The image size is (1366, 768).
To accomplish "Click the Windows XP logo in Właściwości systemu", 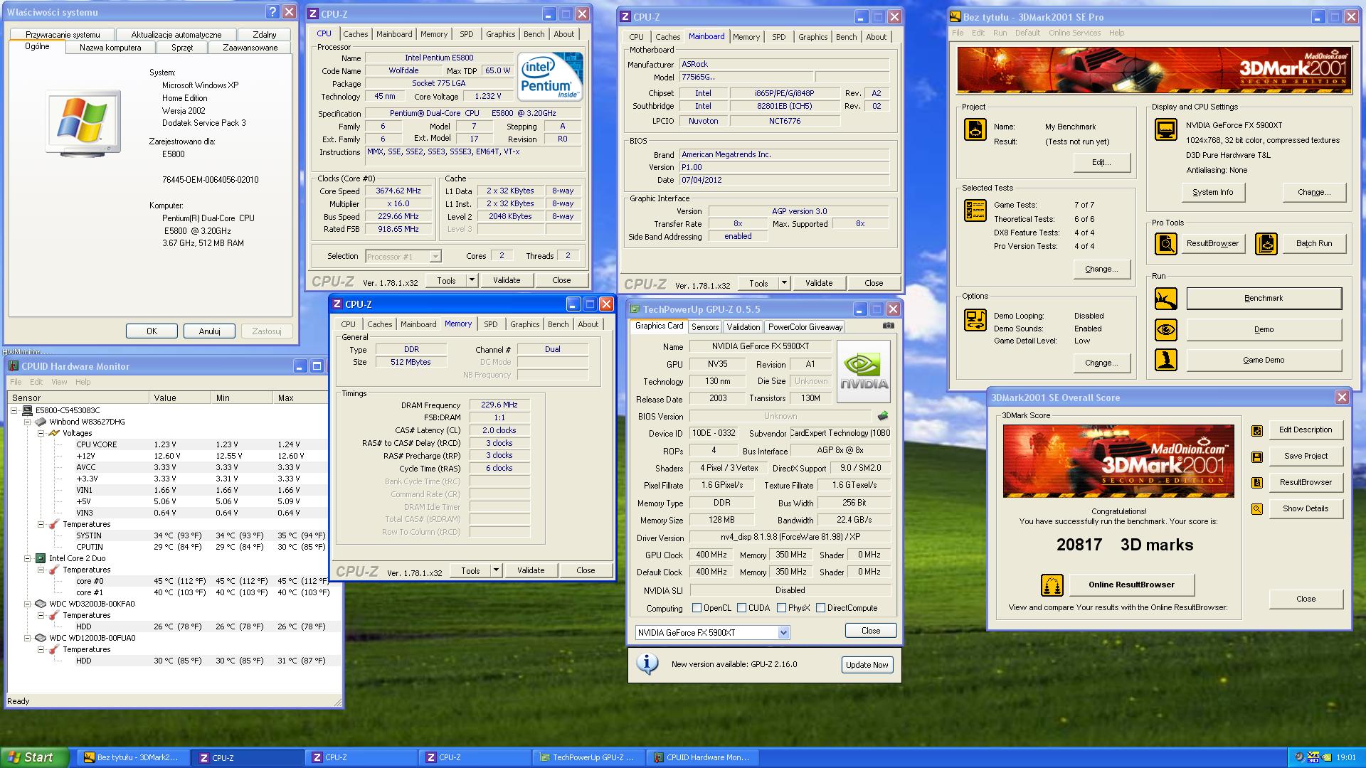I will pos(83,123).
